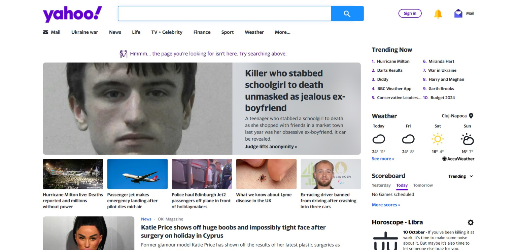Open Sport navigation item
This screenshot has height=250, width=517.
[x=228, y=32]
